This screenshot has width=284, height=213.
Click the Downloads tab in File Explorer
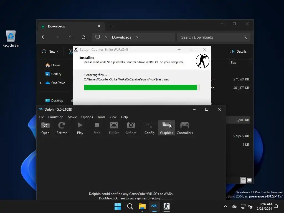71,26
